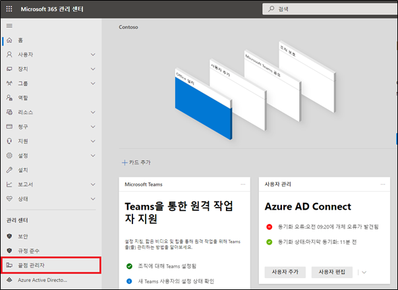Click the Support (지원) headset icon
The width and height of the screenshot is (398, 290).
point(9,141)
